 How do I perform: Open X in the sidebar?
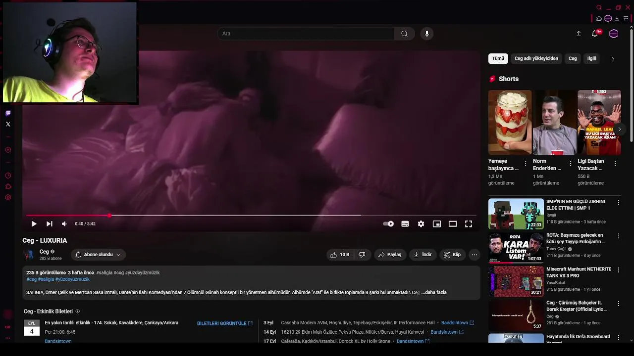point(8,124)
